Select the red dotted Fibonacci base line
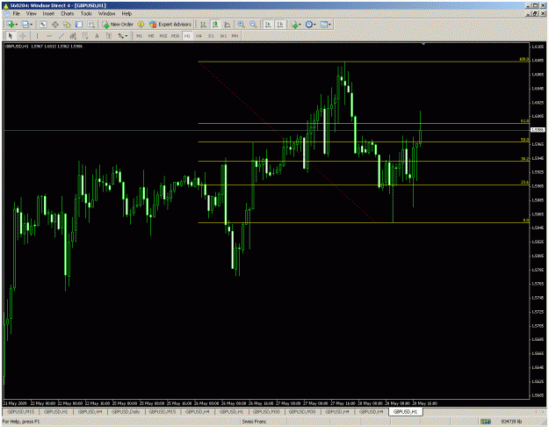Screen dimensions: 549x427 pos(286,141)
